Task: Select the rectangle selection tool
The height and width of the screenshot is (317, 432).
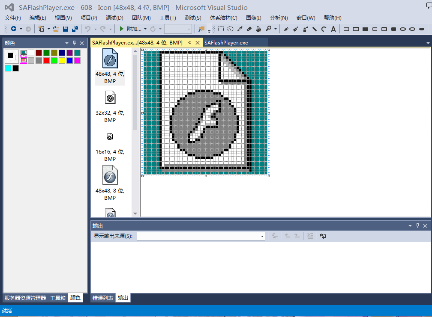Action: (221, 29)
